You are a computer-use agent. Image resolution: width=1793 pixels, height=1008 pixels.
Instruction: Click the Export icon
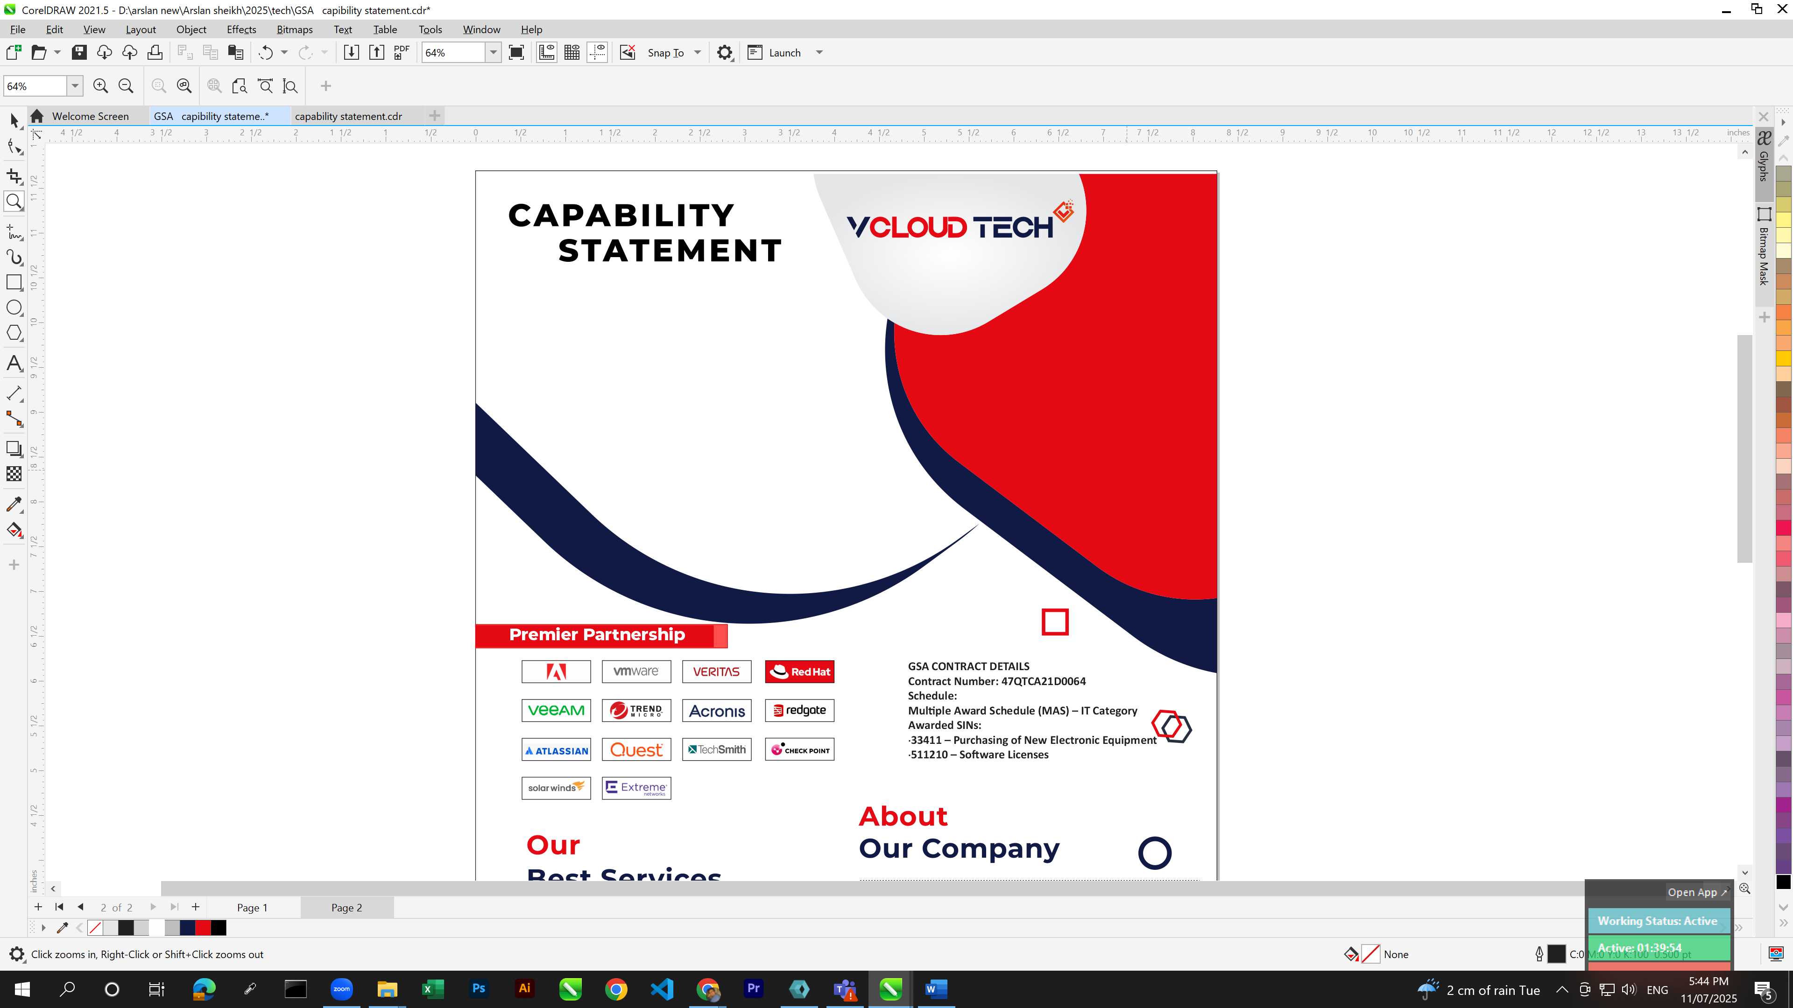(x=376, y=53)
